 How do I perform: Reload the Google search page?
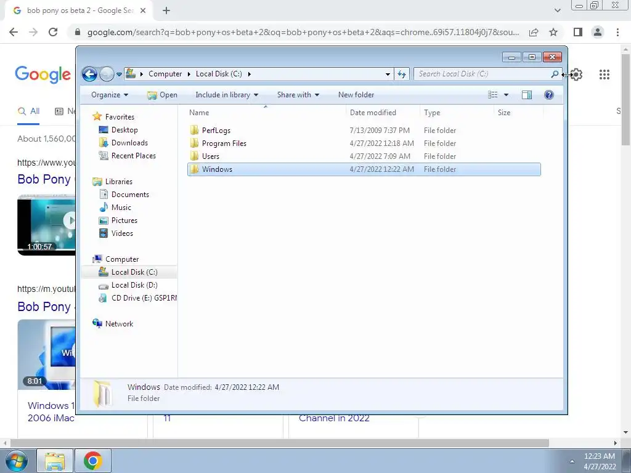[x=53, y=32]
